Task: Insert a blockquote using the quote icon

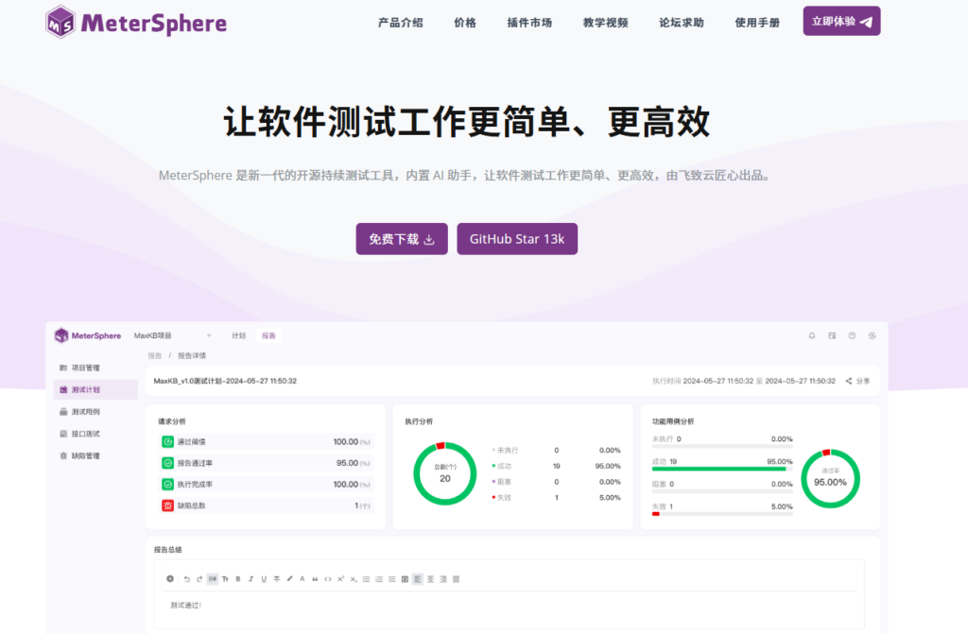Action: click(315, 578)
